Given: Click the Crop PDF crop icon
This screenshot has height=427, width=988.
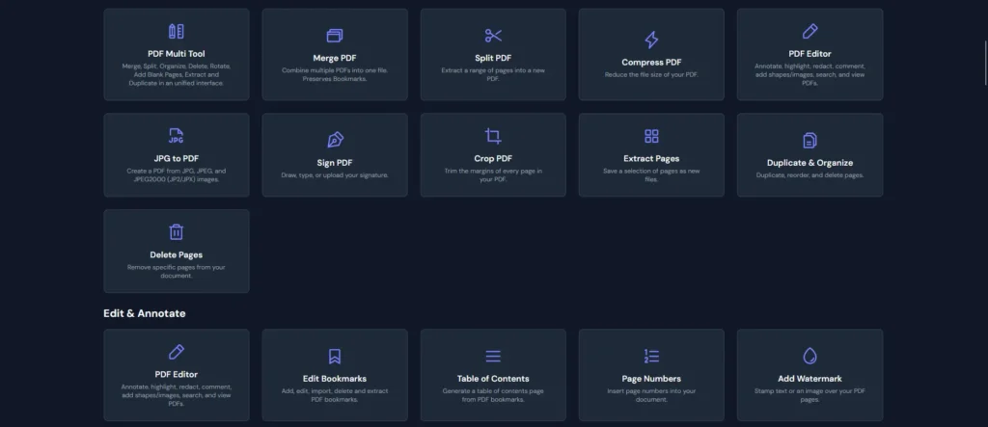Looking at the screenshot, I should [x=493, y=136].
